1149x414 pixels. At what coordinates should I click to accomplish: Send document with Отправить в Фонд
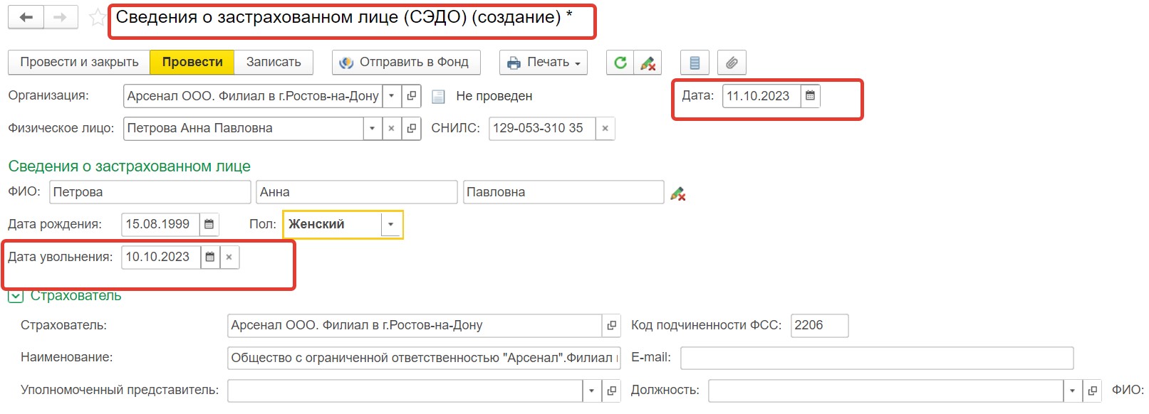[x=405, y=63]
